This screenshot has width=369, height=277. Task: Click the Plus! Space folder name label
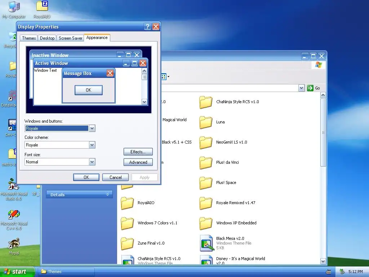(x=226, y=183)
